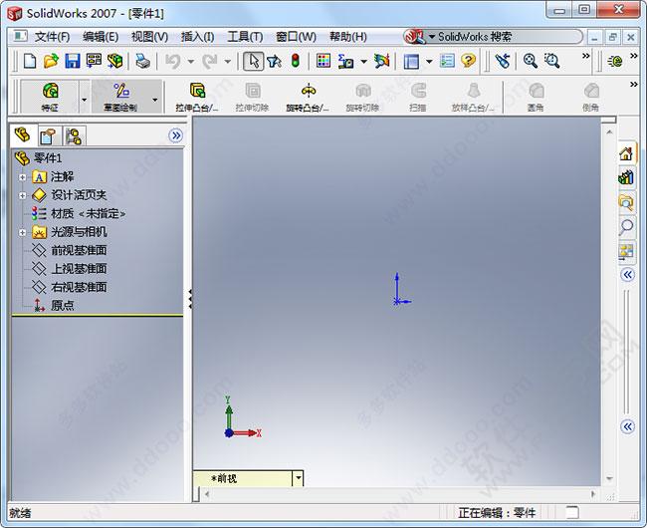Viewport: 647px width, 528px height.
Task: Click the 正在编辑：零件 status bar text
Action: point(497,513)
